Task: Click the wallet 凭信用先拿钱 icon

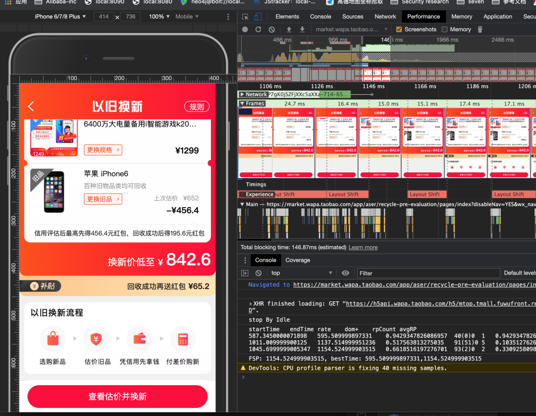Action: (x=139, y=339)
